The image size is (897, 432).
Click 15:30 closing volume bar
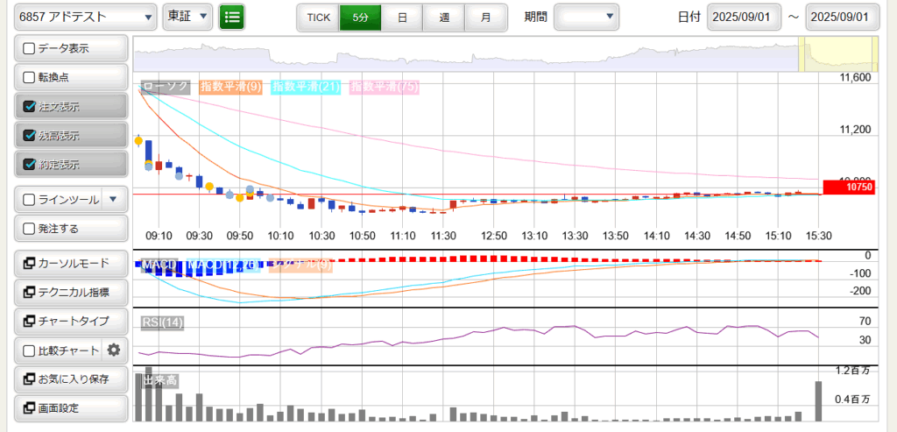[x=818, y=401]
